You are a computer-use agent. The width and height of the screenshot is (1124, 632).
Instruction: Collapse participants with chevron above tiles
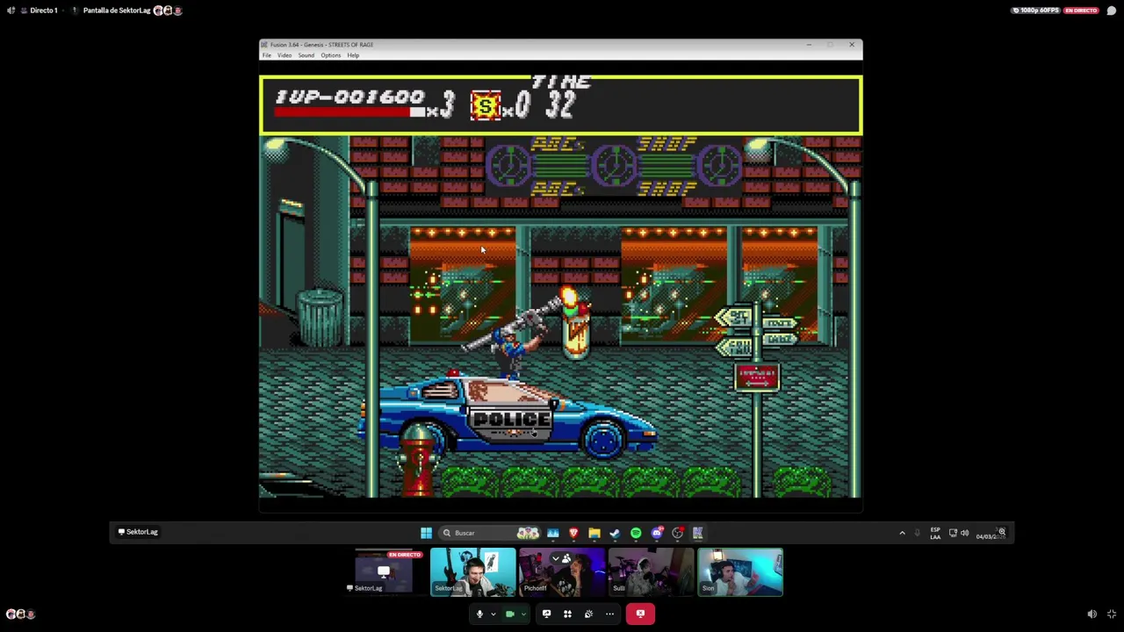tap(555, 558)
